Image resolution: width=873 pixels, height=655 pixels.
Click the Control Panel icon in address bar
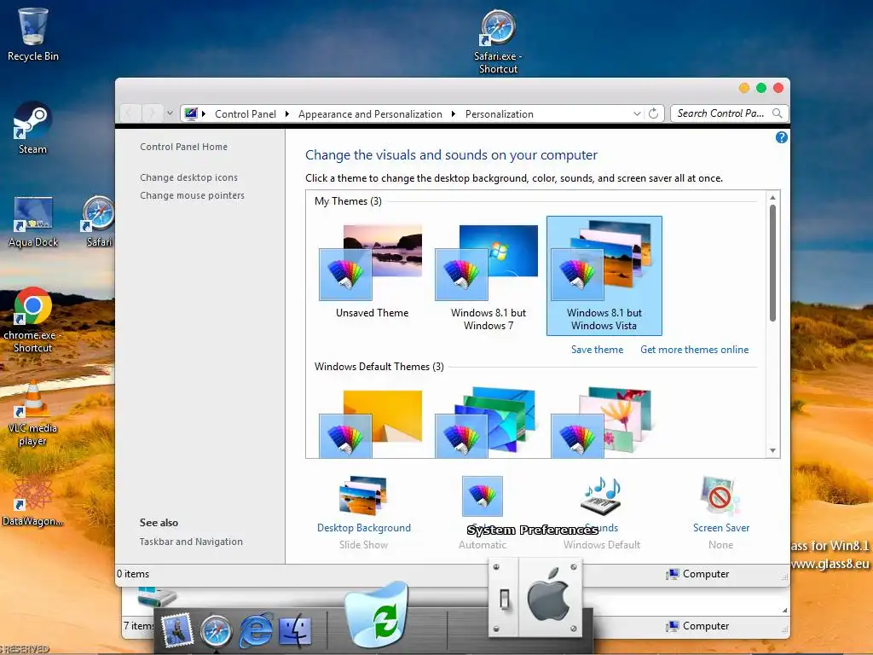[x=191, y=113]
